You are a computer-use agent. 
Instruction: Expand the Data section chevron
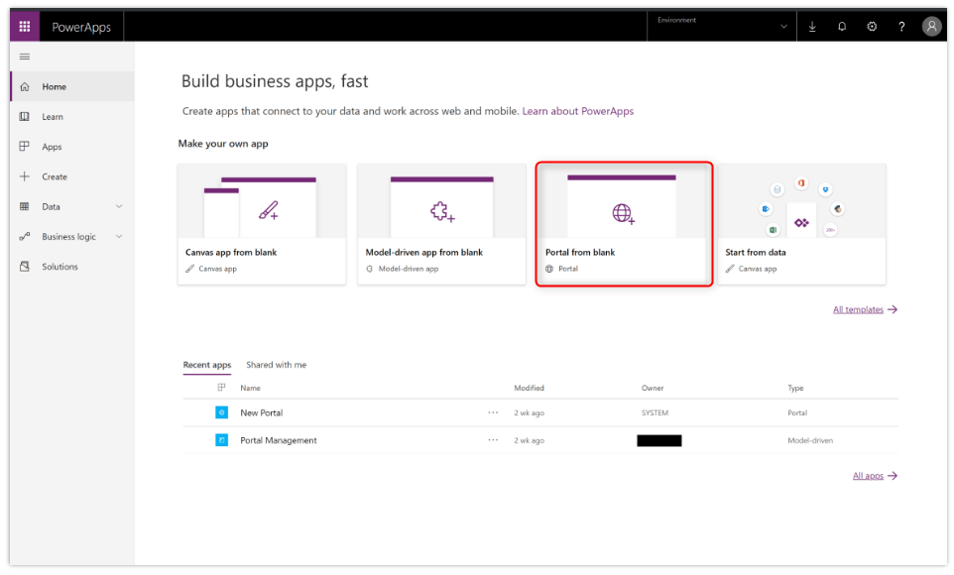pos(119,206)
